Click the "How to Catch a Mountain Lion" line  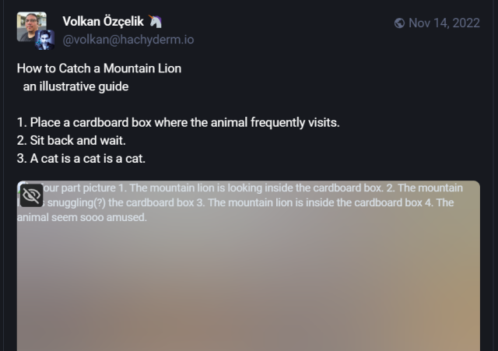pos(99,68)
